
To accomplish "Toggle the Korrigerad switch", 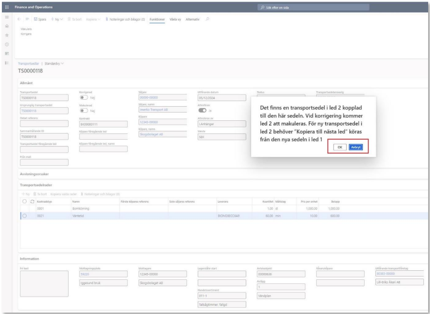I will [84, 98].
